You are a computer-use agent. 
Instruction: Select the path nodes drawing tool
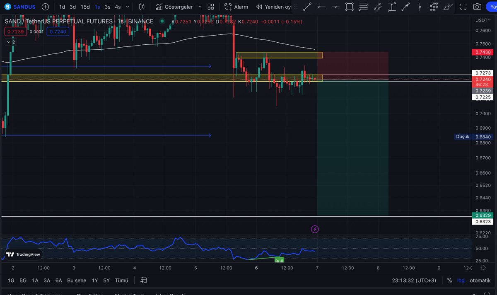[434, 7]
